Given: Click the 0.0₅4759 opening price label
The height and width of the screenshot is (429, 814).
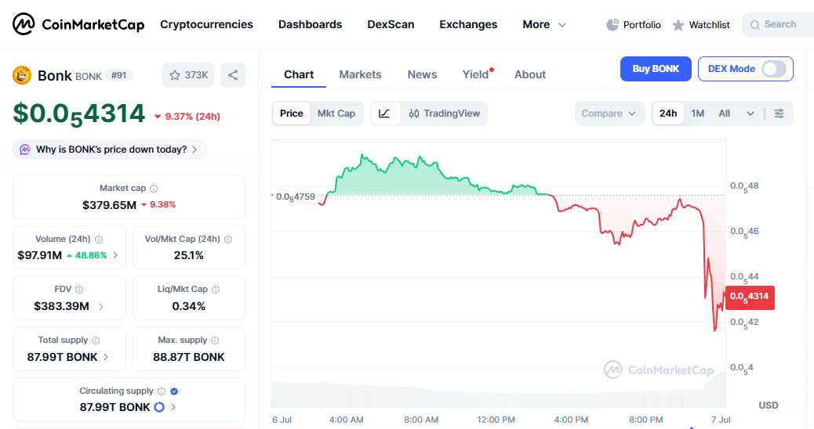Looking at the screenshot, I should 296,196.
